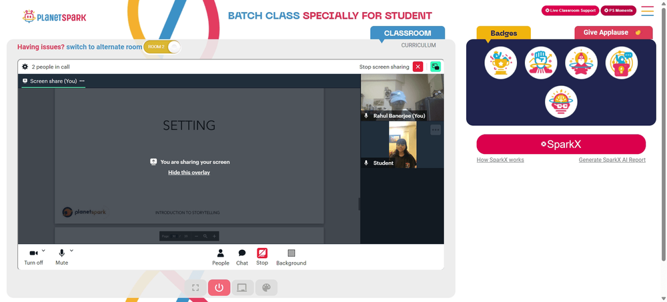Click the fullscreen icon below the call
667x302 pixels.
pyautogui.click(x=195, y=288)
